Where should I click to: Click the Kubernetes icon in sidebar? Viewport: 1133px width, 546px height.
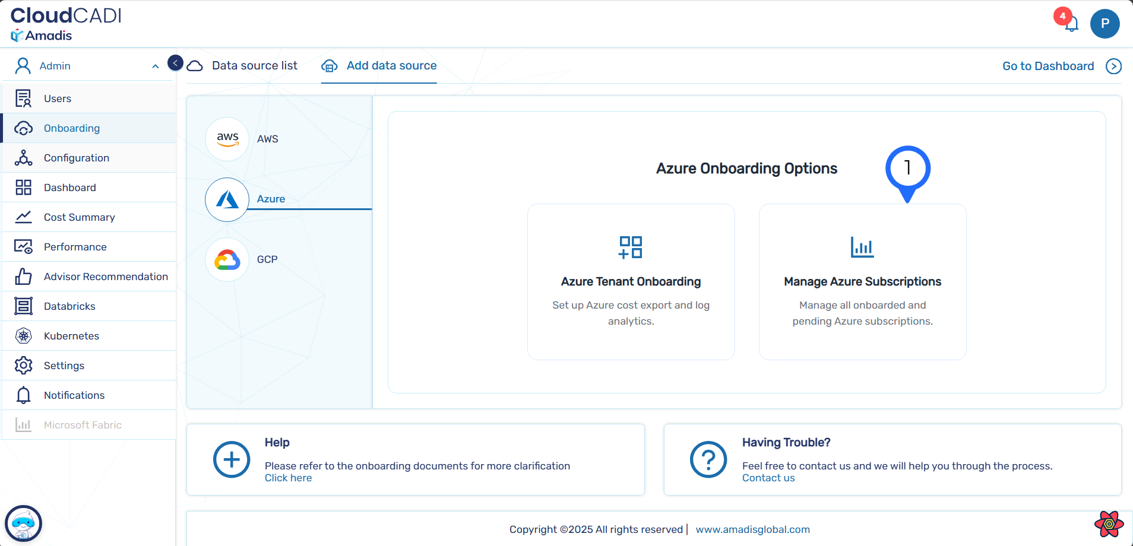[23, 336]
